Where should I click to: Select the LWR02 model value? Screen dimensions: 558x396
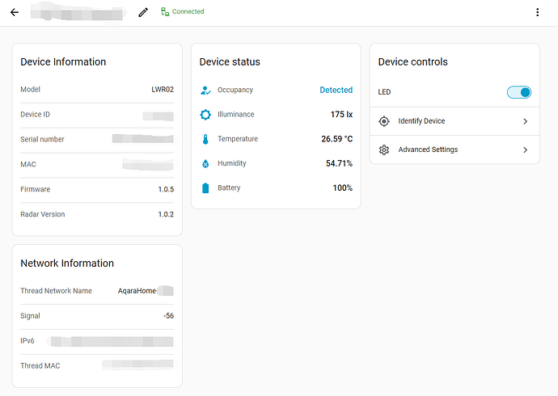coord(163,90)
